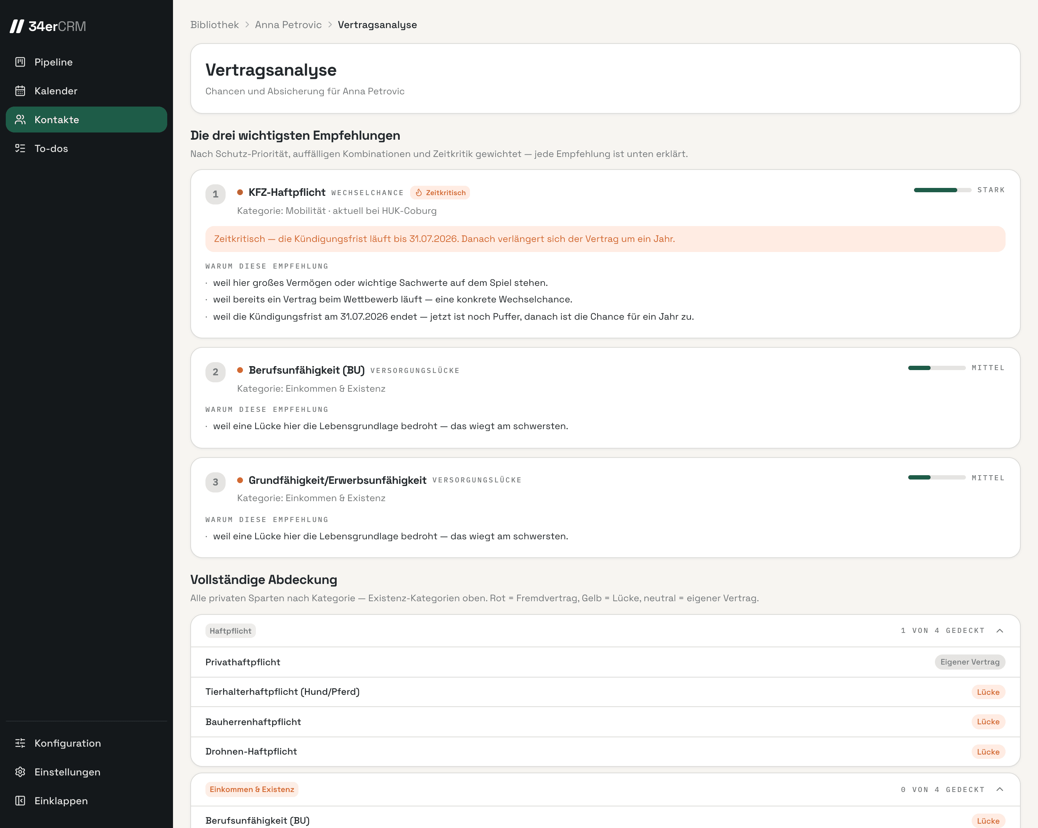Go to To-dos menu item

[x=86, y=149]
